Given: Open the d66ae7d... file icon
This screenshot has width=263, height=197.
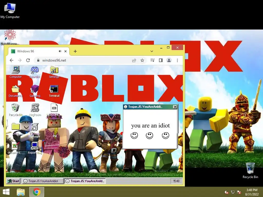Looking at the screenshot, I should point(15,148).
